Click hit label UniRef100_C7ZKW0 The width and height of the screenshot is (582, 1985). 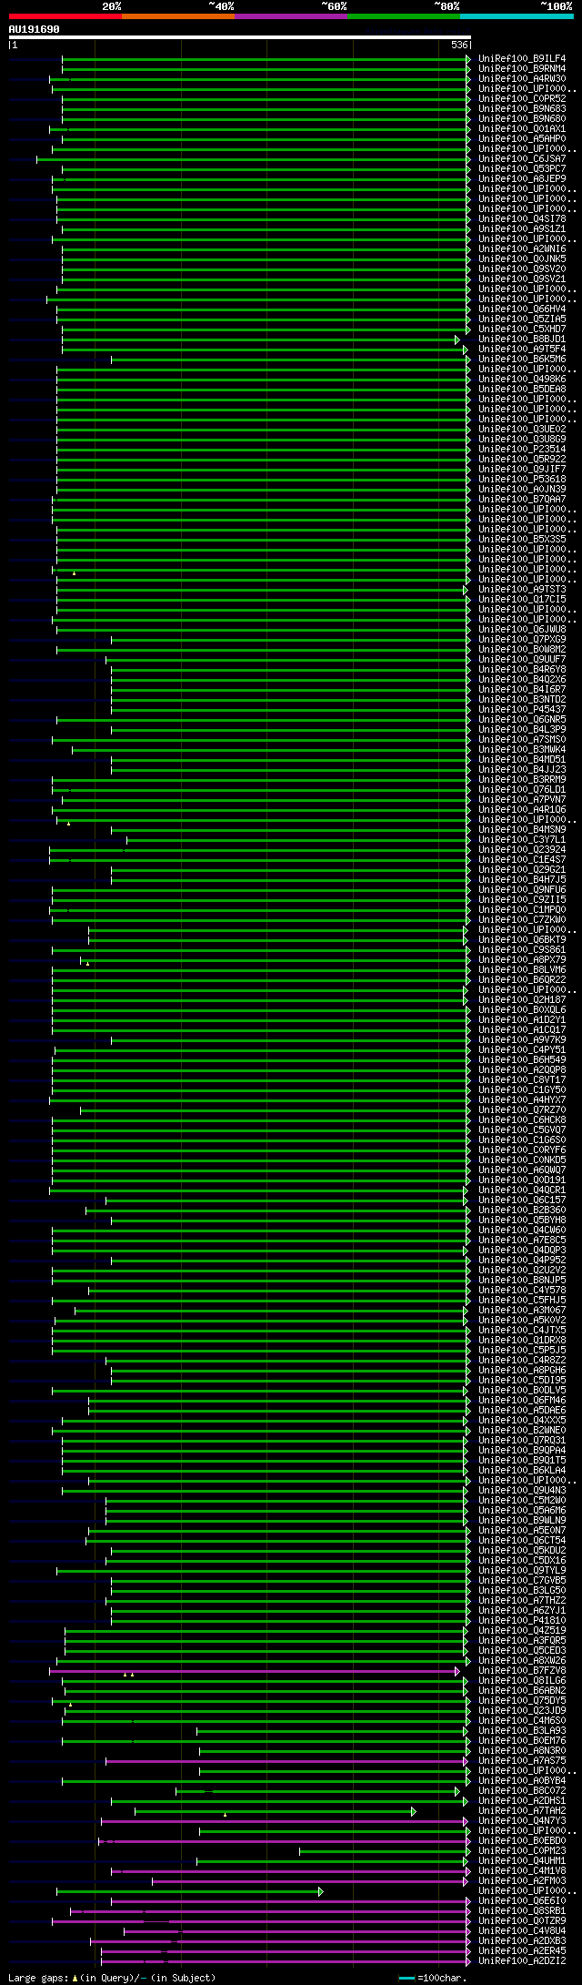tap(522, 919)
